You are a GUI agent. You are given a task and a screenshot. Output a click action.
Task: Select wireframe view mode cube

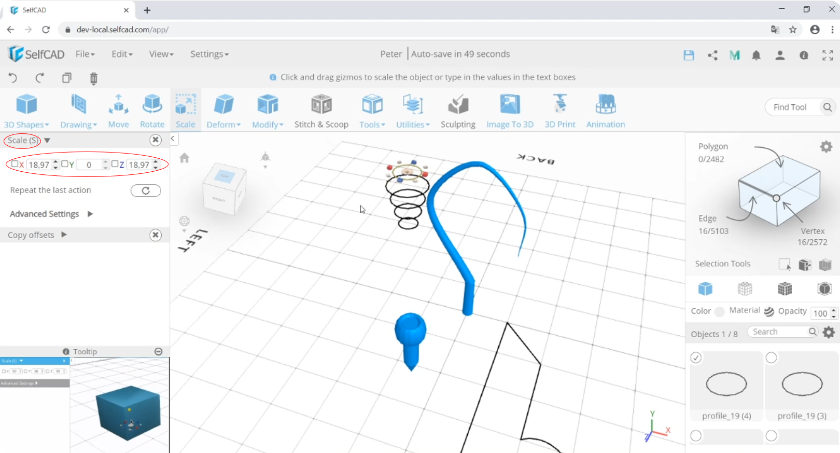(x=745, y=289)
